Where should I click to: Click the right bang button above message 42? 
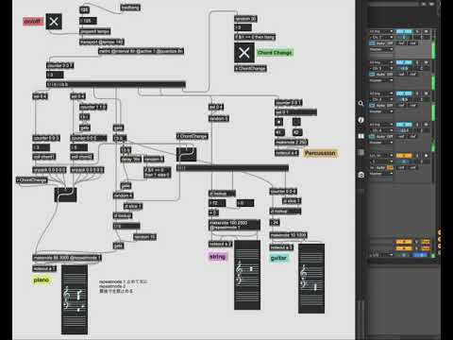(x=296, y=122)
